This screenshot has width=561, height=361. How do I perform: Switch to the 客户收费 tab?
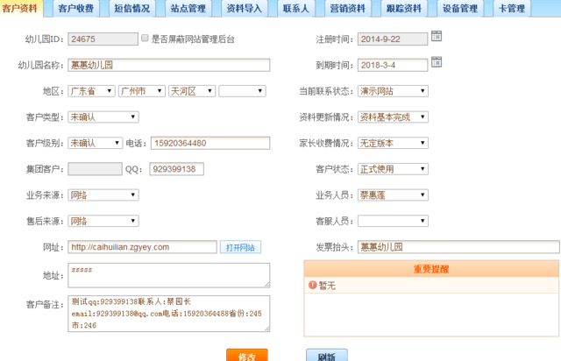pyautogui.click(x=75, y=8)
